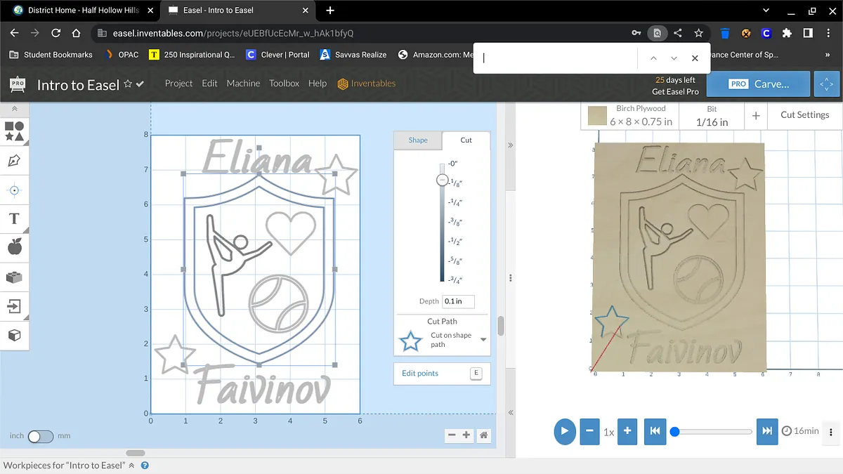Viewport: 843px width, 474px height.
Task: Open the Cut Path dropdown
Action: (483, 340)
